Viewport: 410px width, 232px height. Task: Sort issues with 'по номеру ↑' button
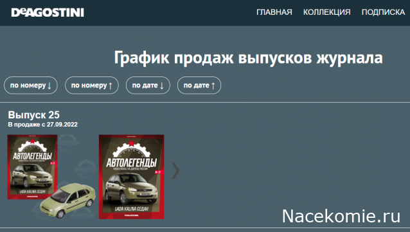click(x=91, y=85)
